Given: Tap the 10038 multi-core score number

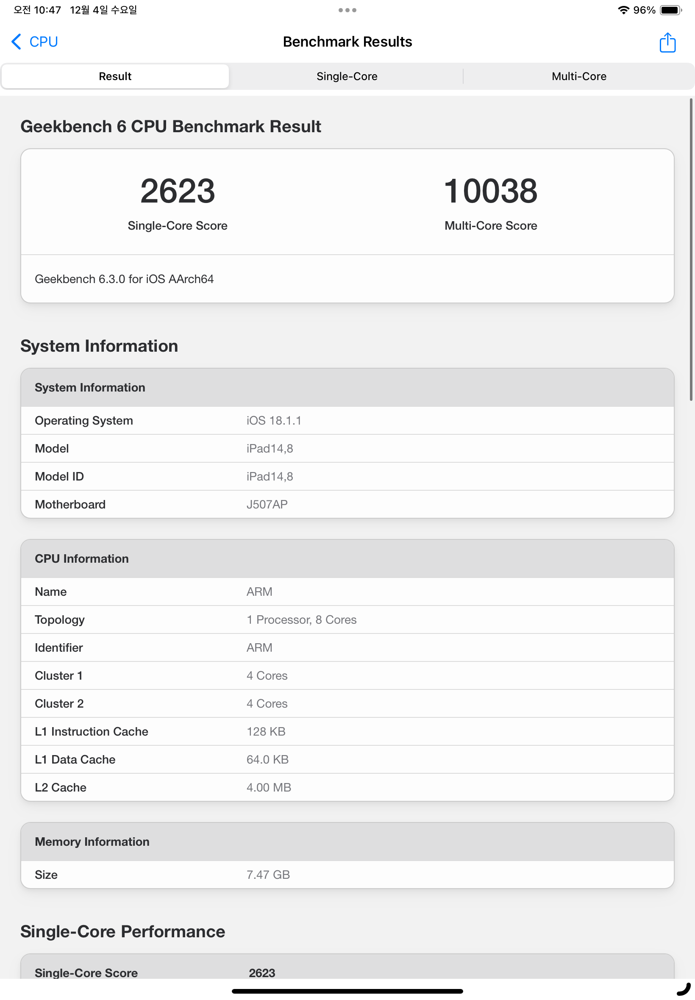Looking at the screenshot, I should coord(491,191).
